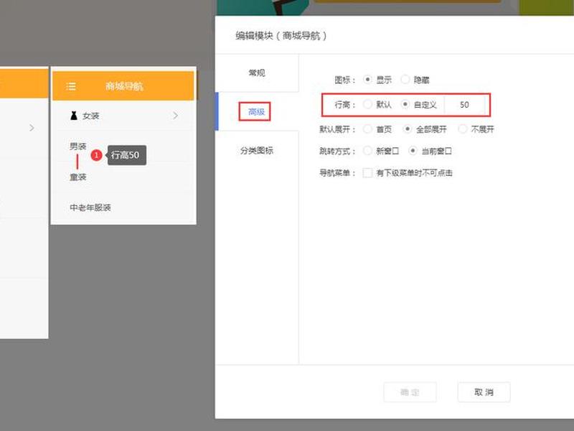The height and width of the screenshot is (431, 574).
Task: Select 全部展开 radio option
Action: (407, 129)
